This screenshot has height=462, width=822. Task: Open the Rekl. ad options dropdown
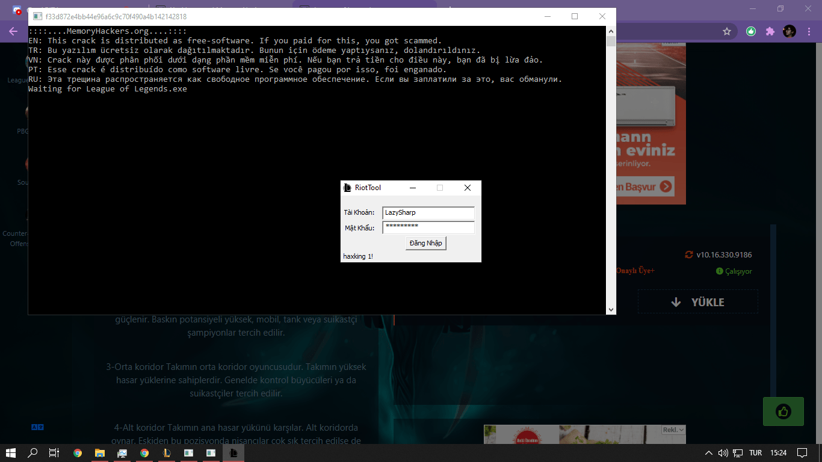[x=673, y=430]
